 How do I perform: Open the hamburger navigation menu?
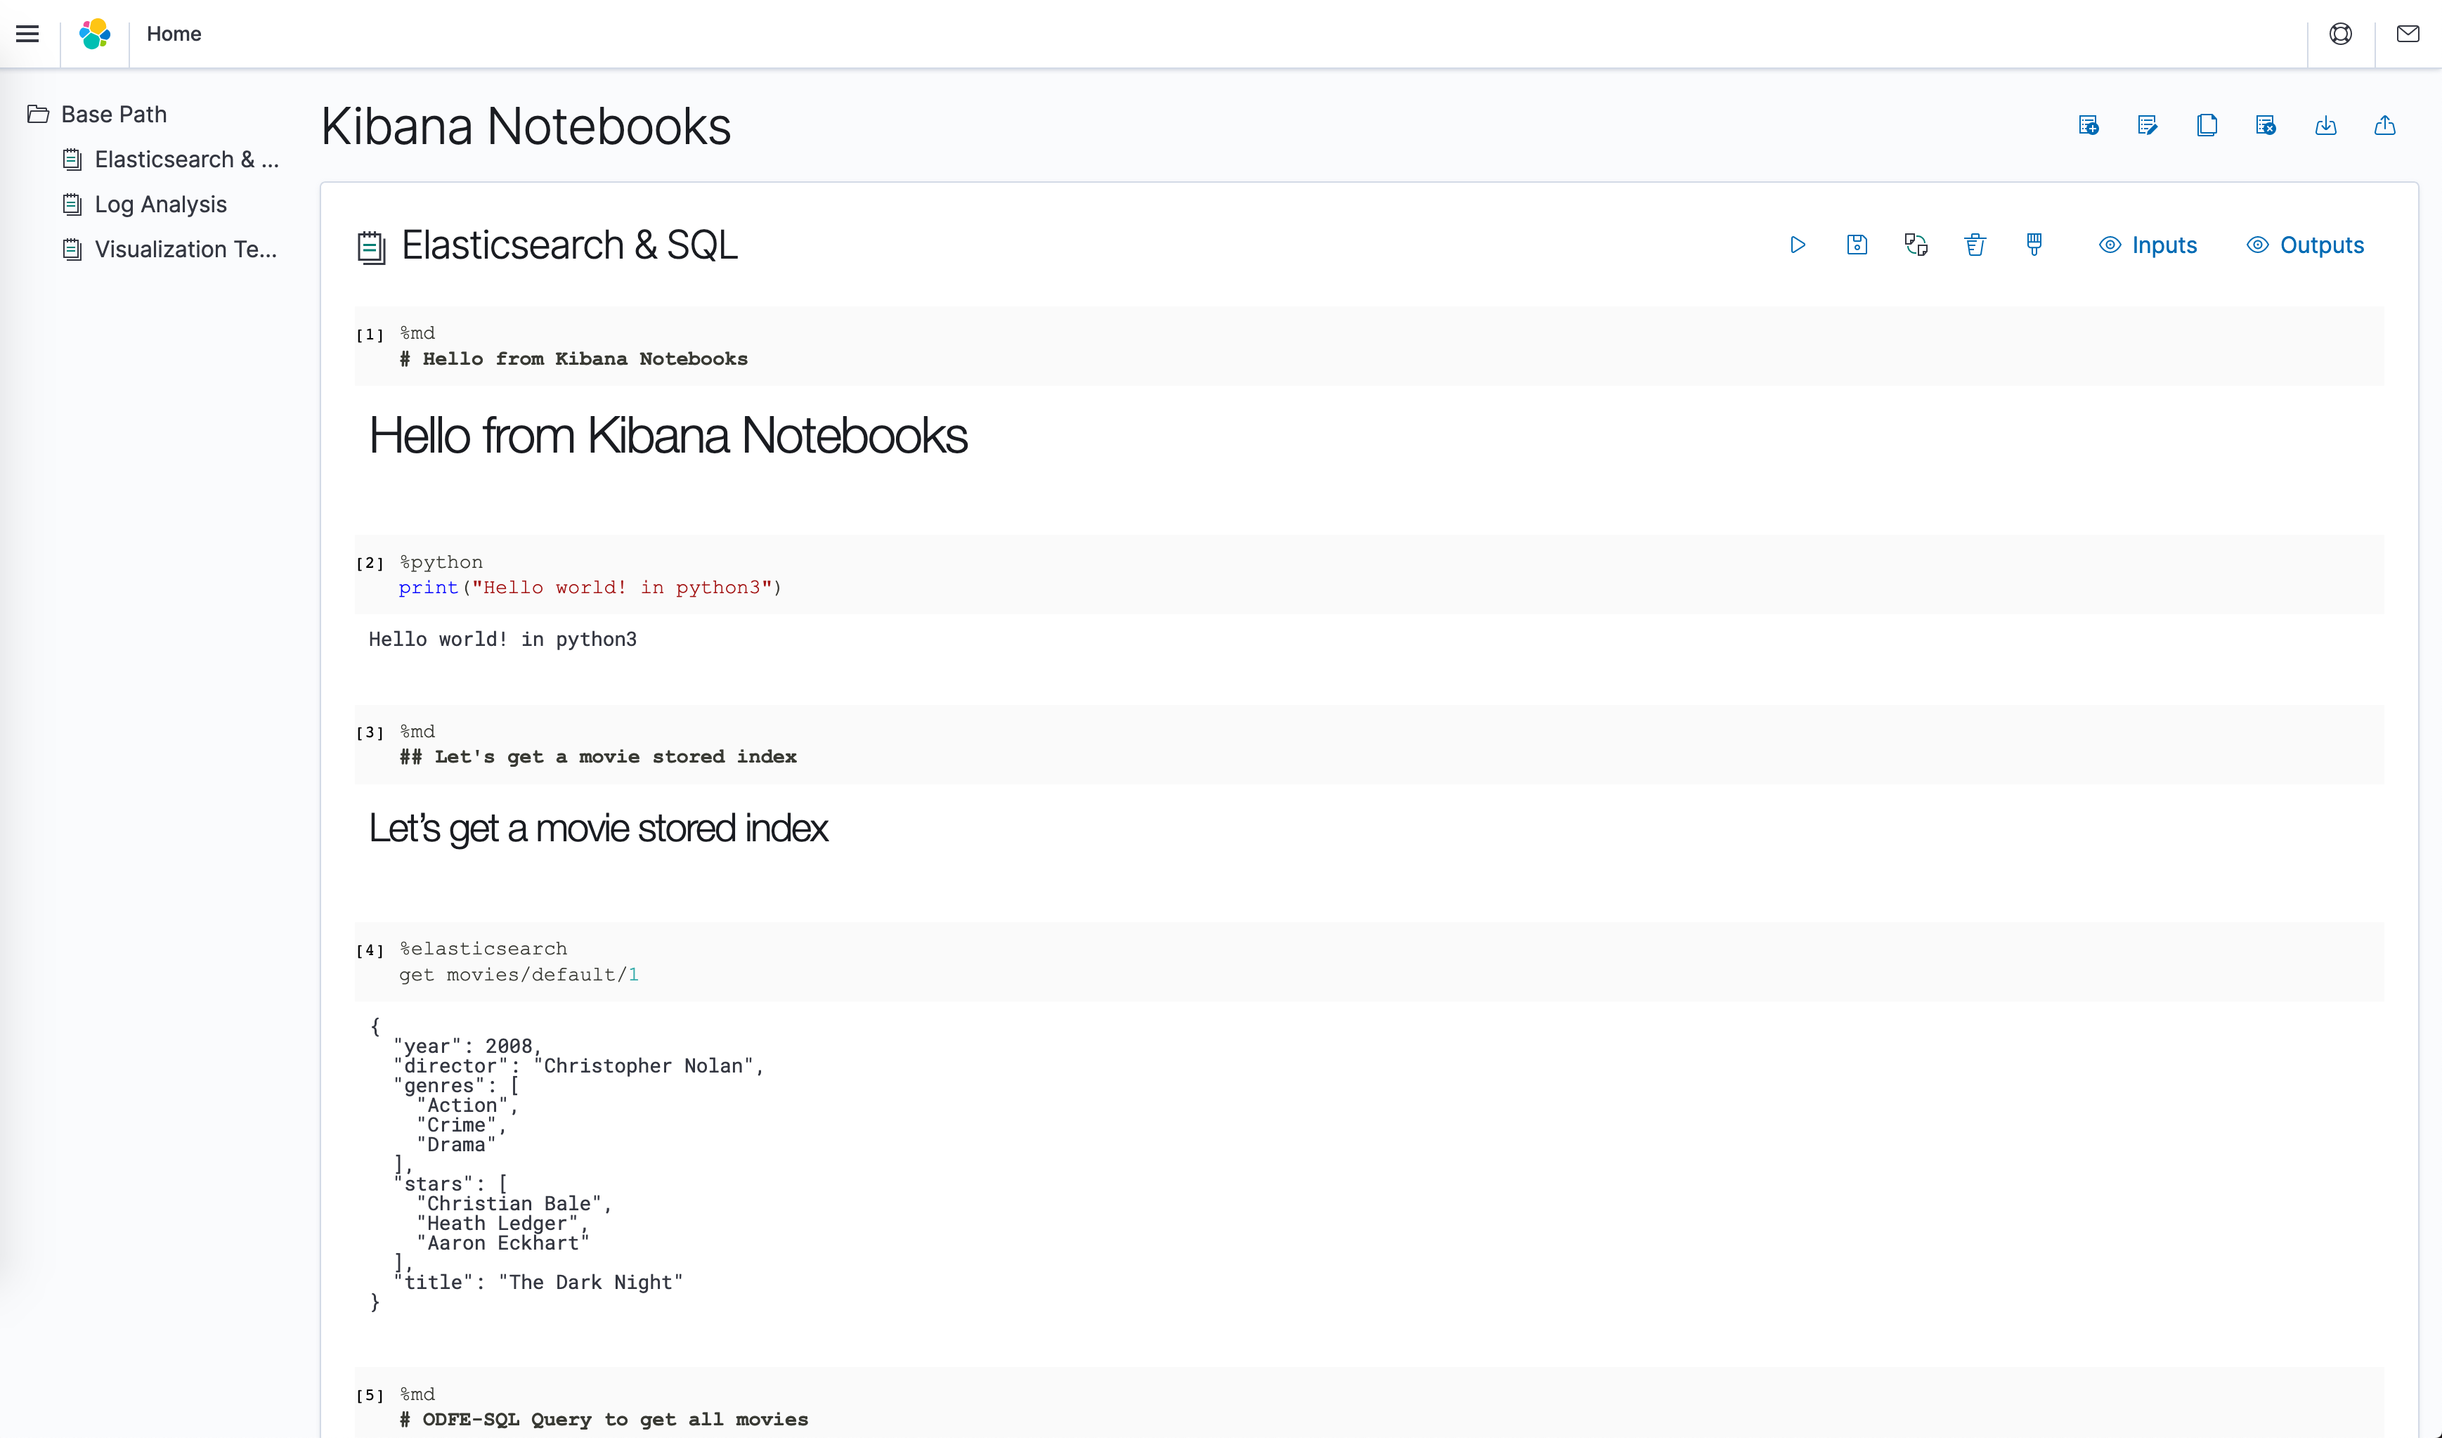(28, 34)
